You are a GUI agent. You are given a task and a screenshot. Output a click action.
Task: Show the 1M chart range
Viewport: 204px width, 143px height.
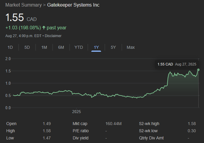click(x=44, y=47)
